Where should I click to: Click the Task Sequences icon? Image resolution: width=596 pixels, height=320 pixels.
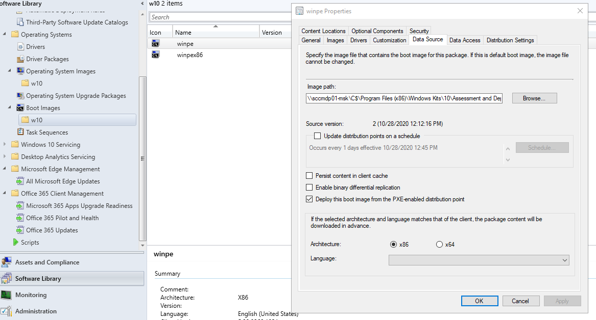[20, 132]
